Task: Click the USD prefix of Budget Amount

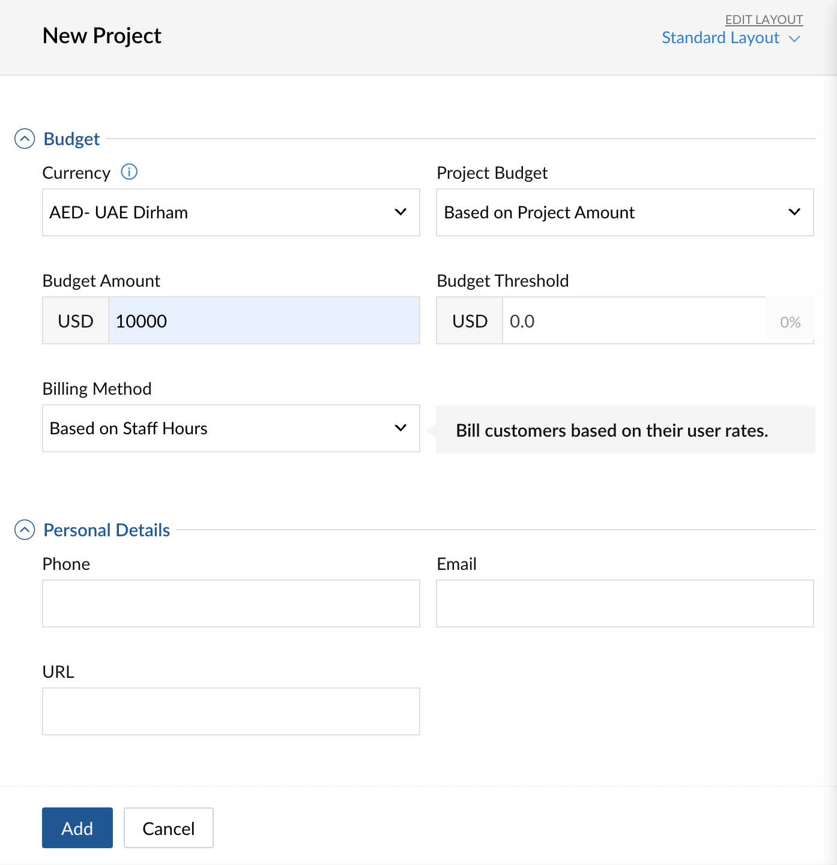Action: (76, 320)
